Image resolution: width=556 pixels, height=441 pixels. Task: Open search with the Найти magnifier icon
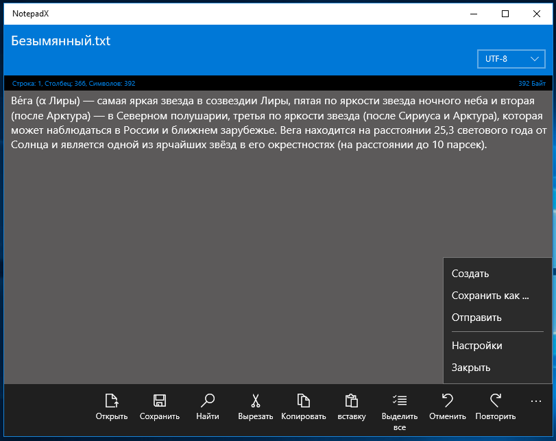point(208,401)
